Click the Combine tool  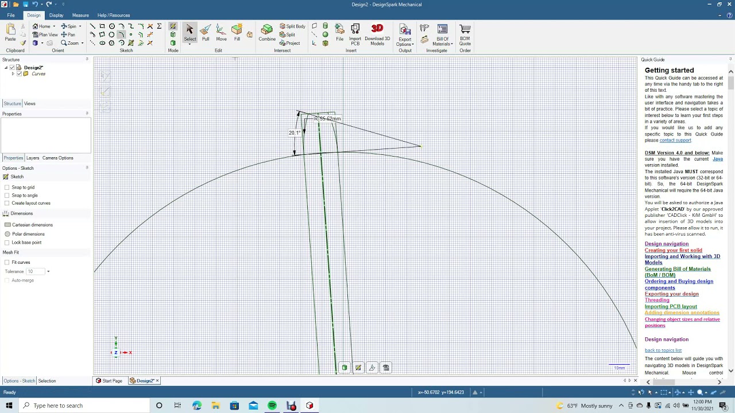(x=267, y=32)
